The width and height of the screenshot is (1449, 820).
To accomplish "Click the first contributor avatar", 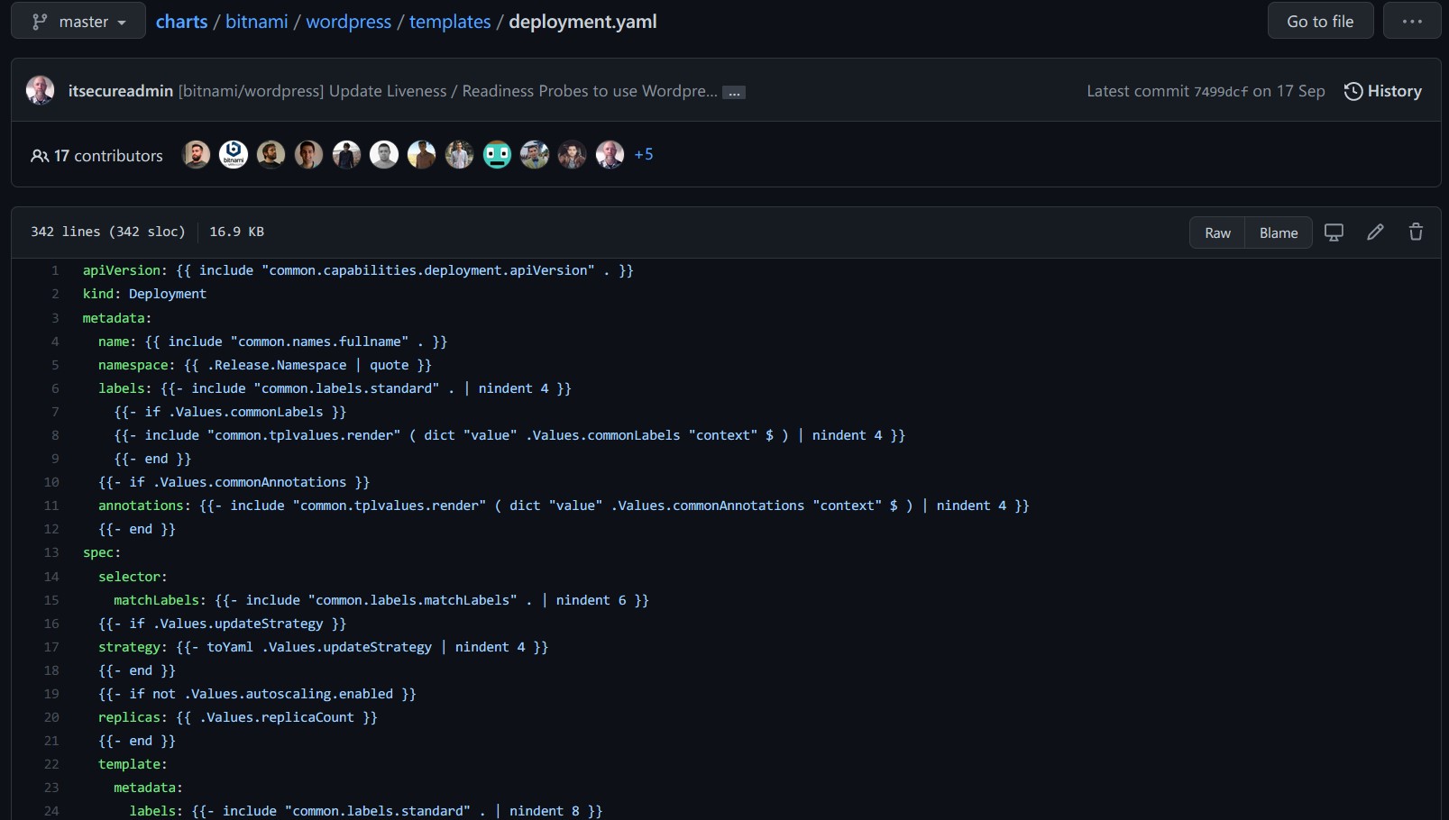I will pyautogui.click(x=197, y=155).
